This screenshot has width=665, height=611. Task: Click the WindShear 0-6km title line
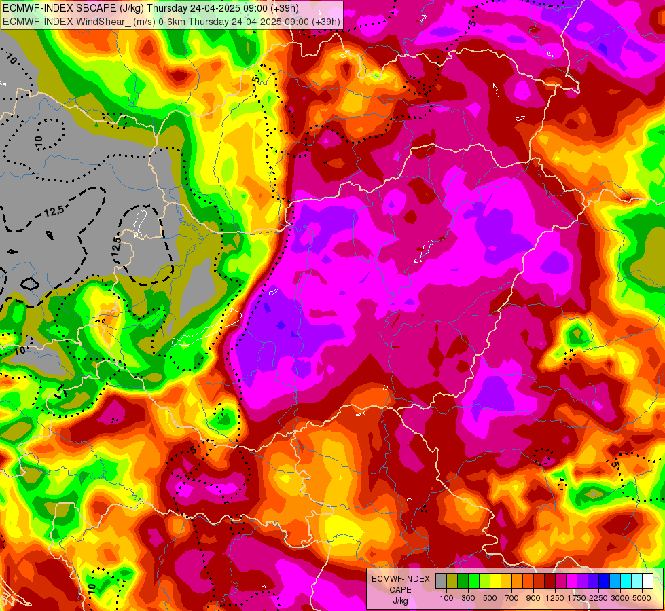click(x=171, y=21)
